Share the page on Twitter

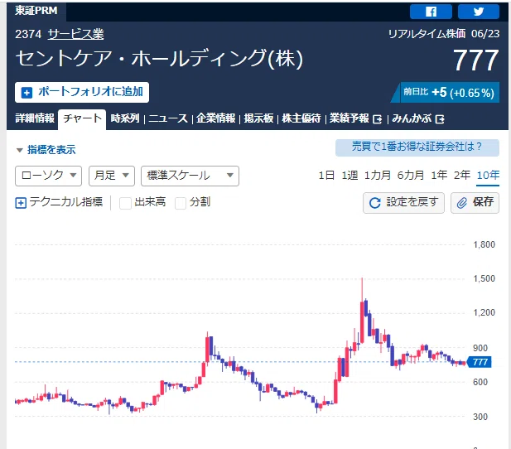[478, 12]
